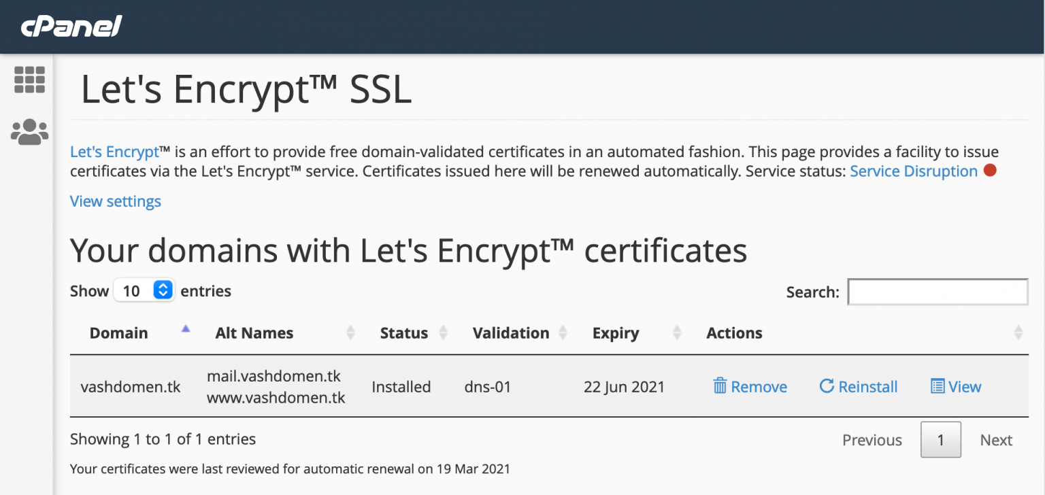Click the circular arrow icon beside Reinstall
1045x495 pixels.
coord(827,386)
